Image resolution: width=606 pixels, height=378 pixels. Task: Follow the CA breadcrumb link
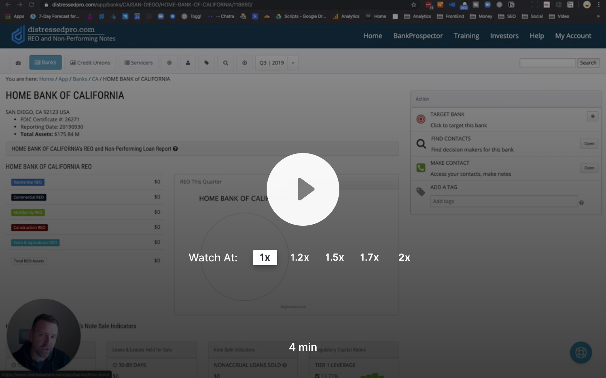point(95,79)
